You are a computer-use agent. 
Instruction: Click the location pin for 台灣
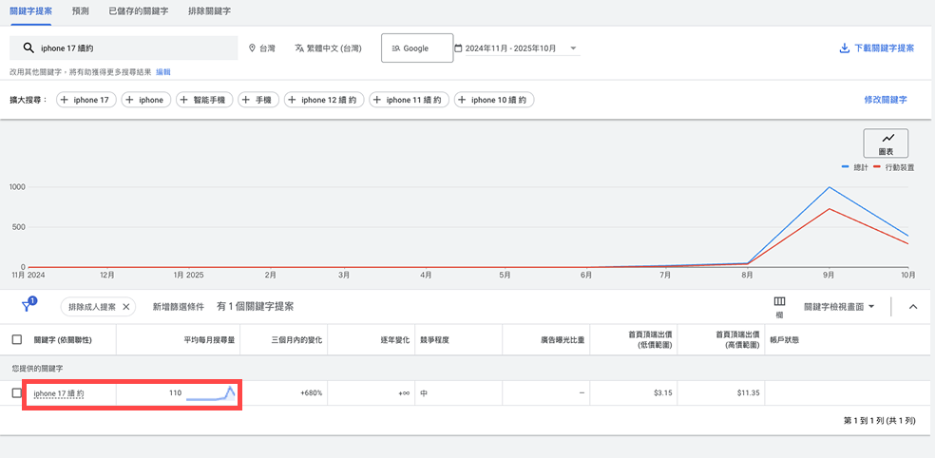[252, 48]
